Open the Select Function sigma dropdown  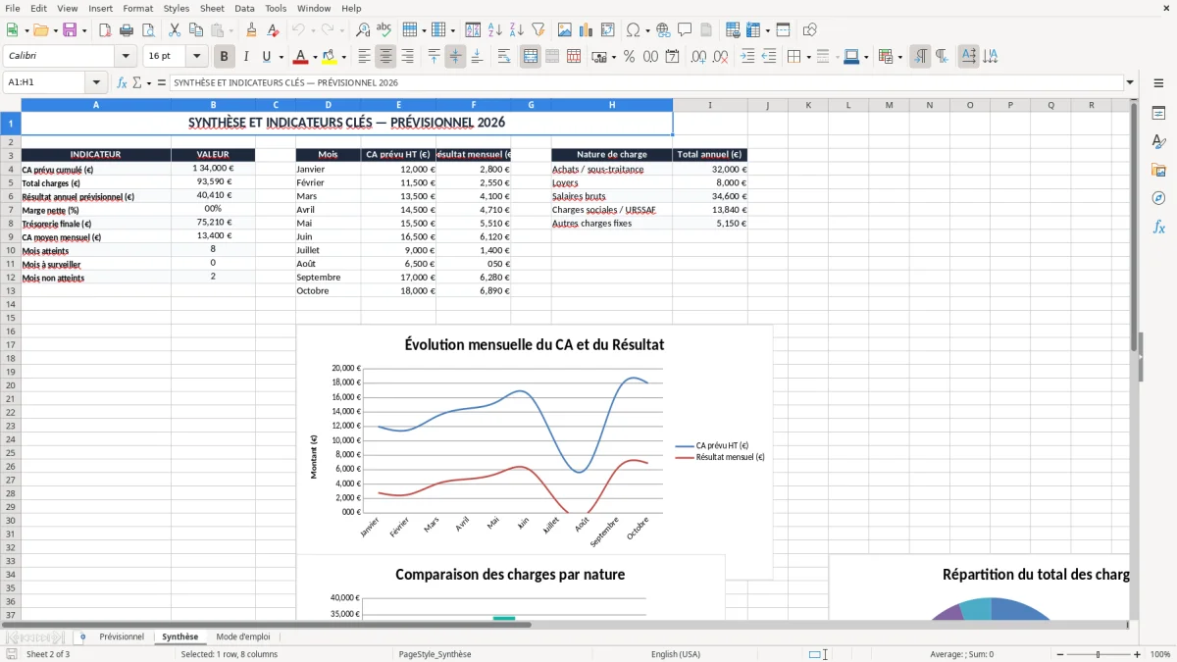pyautogui.click(x=149, y=83)
